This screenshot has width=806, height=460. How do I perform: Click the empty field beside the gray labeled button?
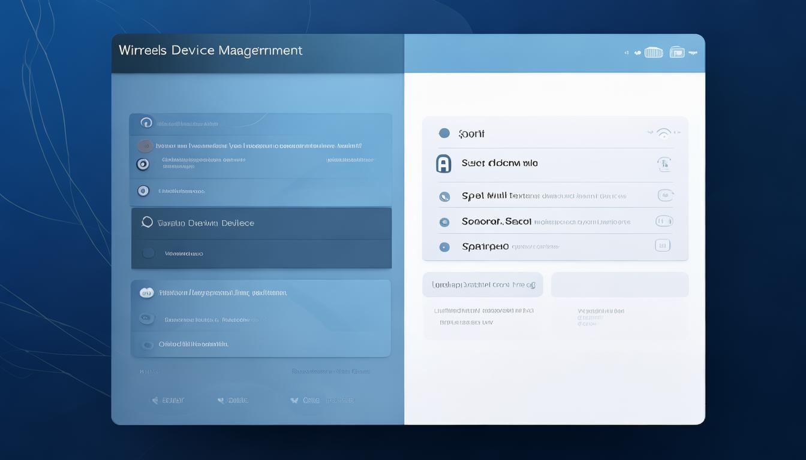tap(619, 285)
